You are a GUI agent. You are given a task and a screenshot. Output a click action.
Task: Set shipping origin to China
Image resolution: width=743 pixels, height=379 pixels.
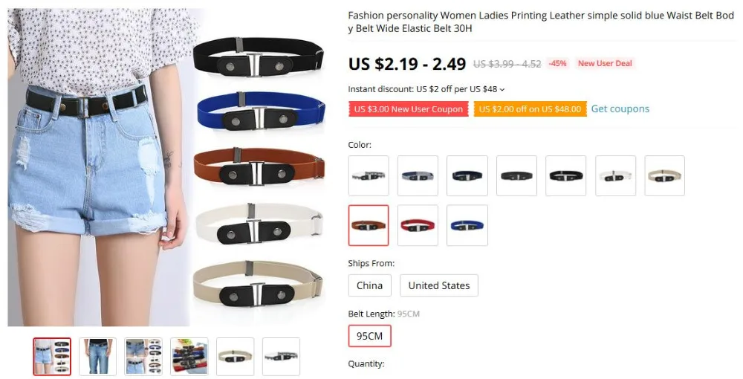click(x=369, y=285)
